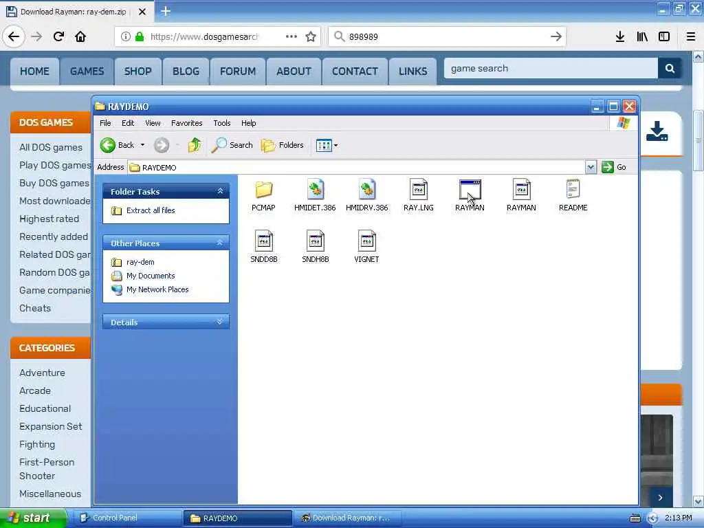Viewport: 704px width, 528px height.
Task: Open the SHOP site navigation tab
Action: click(137, 71)
